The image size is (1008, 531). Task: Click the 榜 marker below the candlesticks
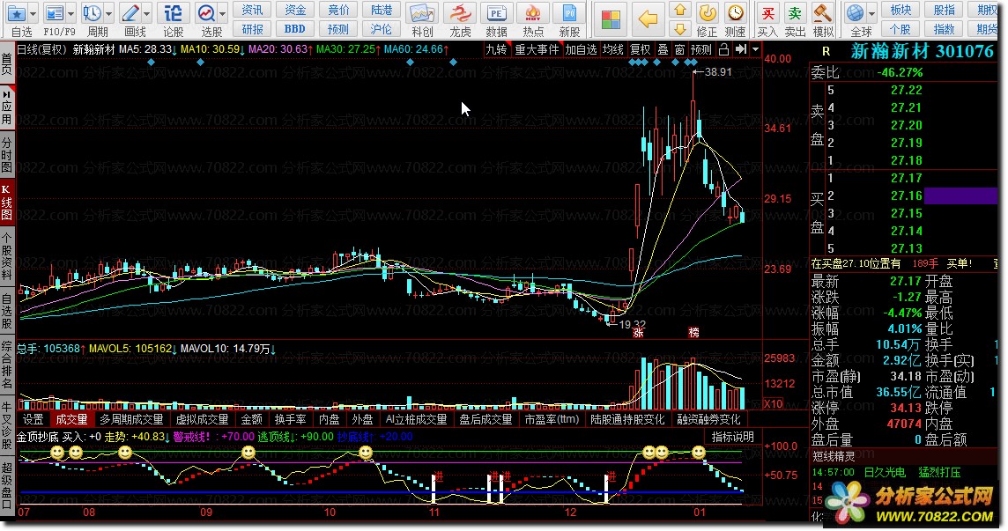pyautogui.click(x=693, y=332)
